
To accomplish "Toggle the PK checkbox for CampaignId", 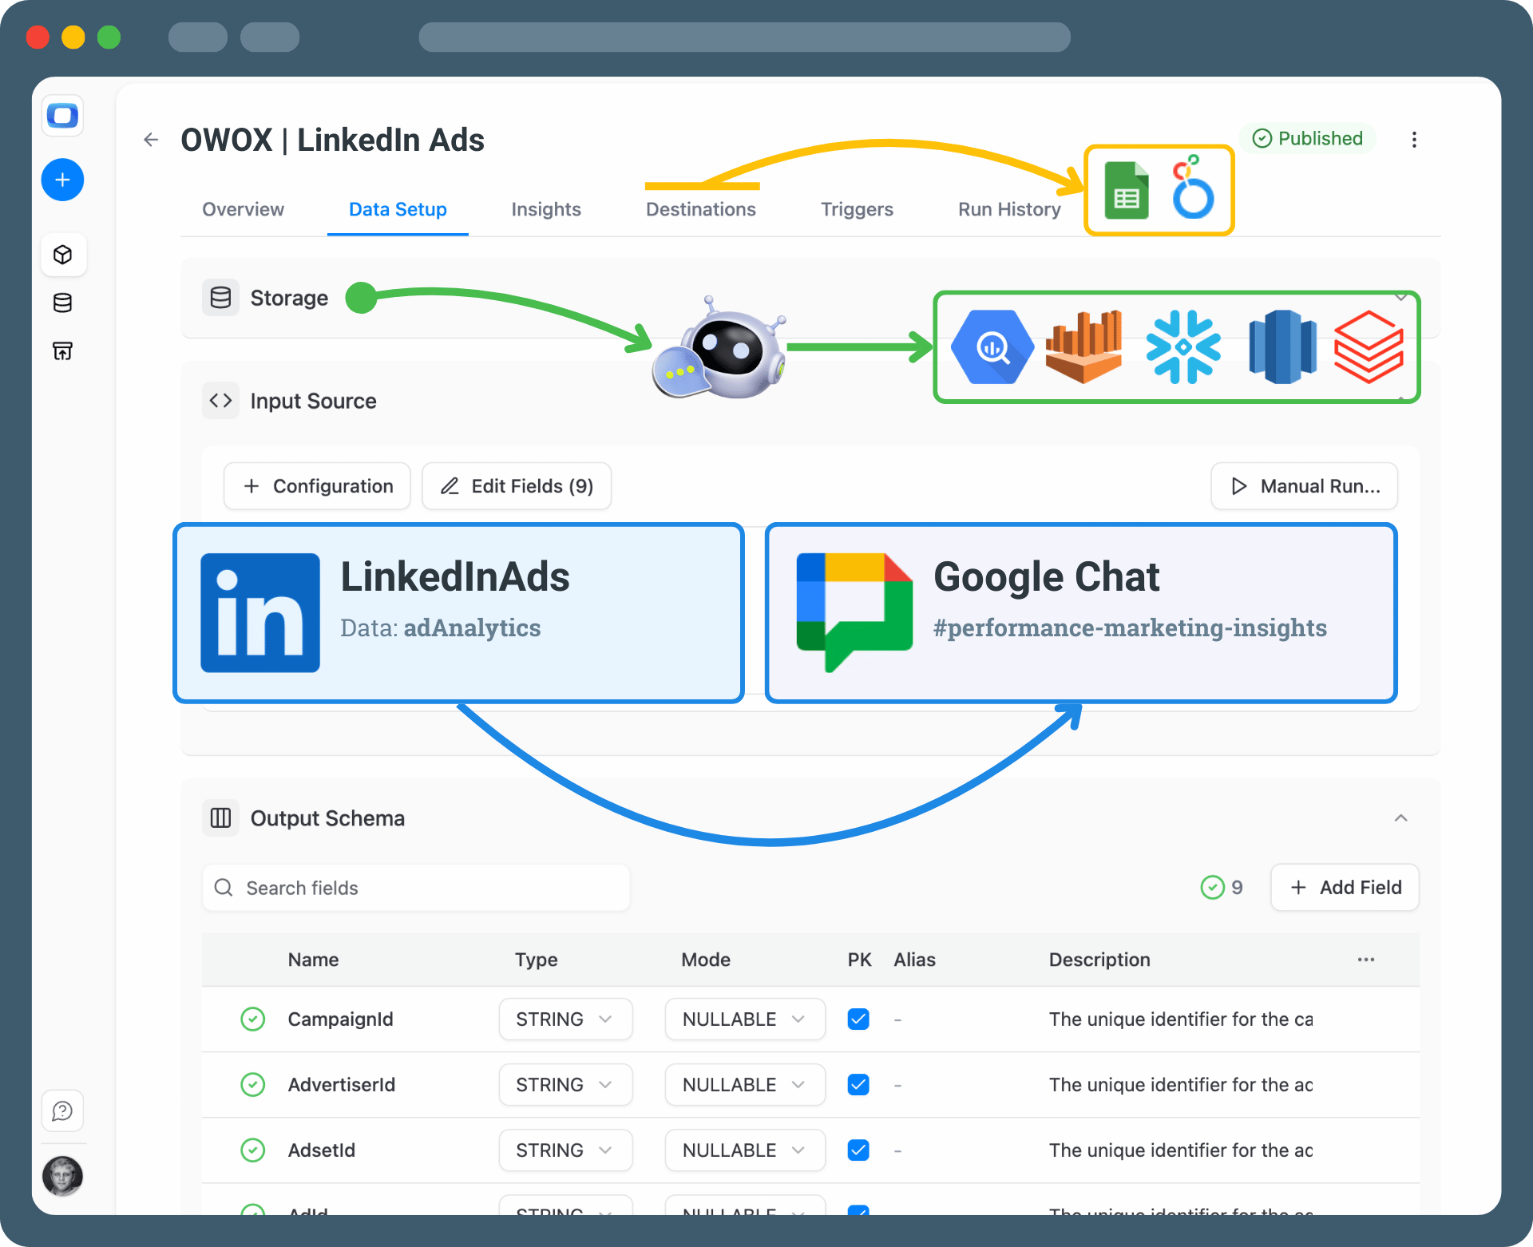I will click(858, 1019).
